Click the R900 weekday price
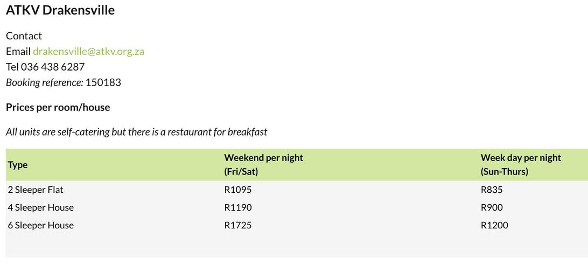 (492, 207)
